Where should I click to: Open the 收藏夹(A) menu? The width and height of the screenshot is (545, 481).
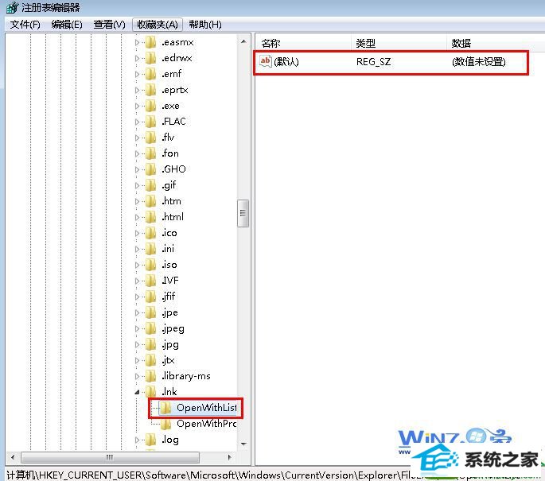pos(158,25)
